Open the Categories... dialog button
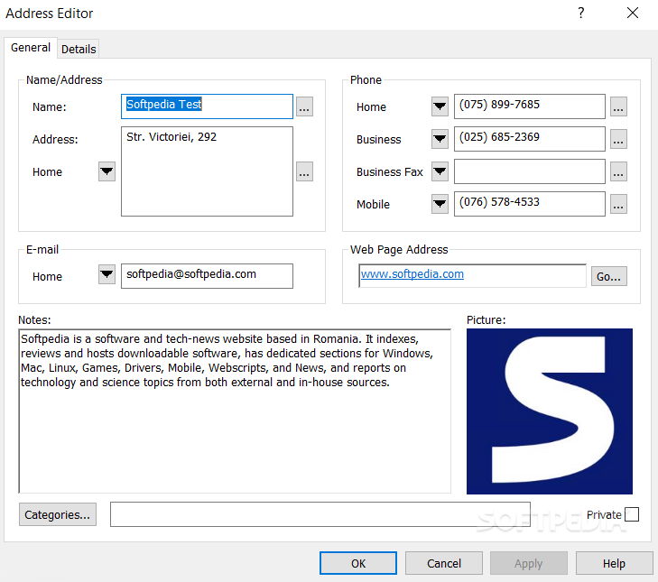658x582 pixels. [x=58, y=514]
